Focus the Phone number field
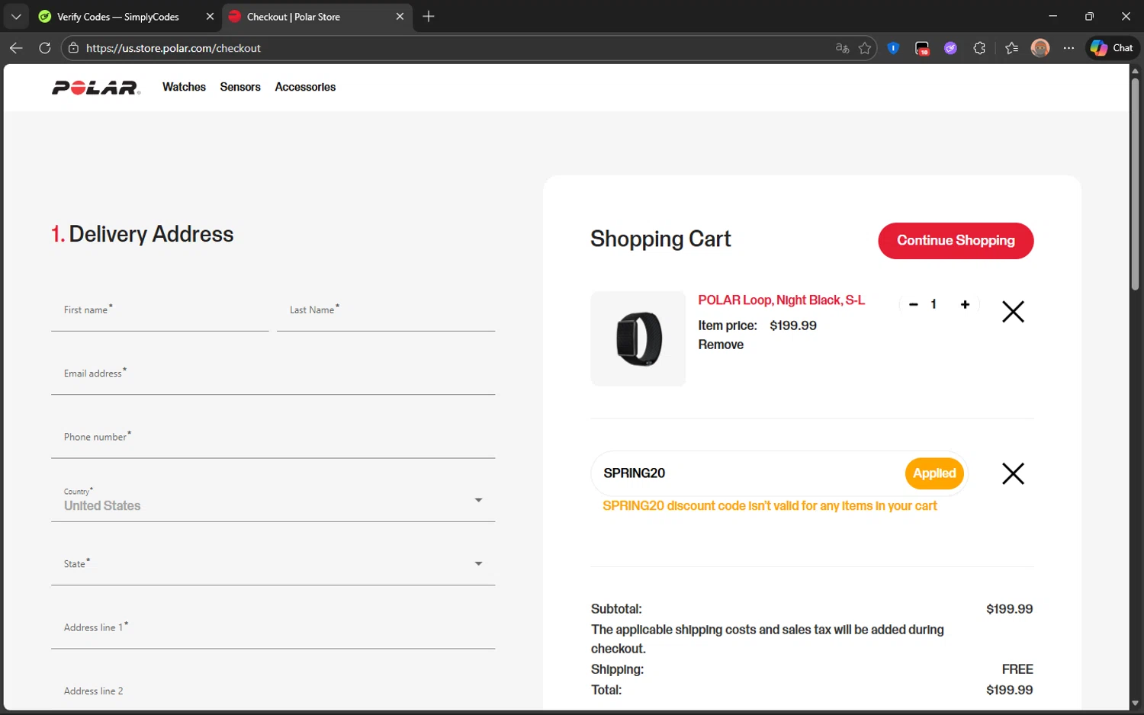Image resolution: width=1144 pixels, height=715 pixels. coord(273,438)
